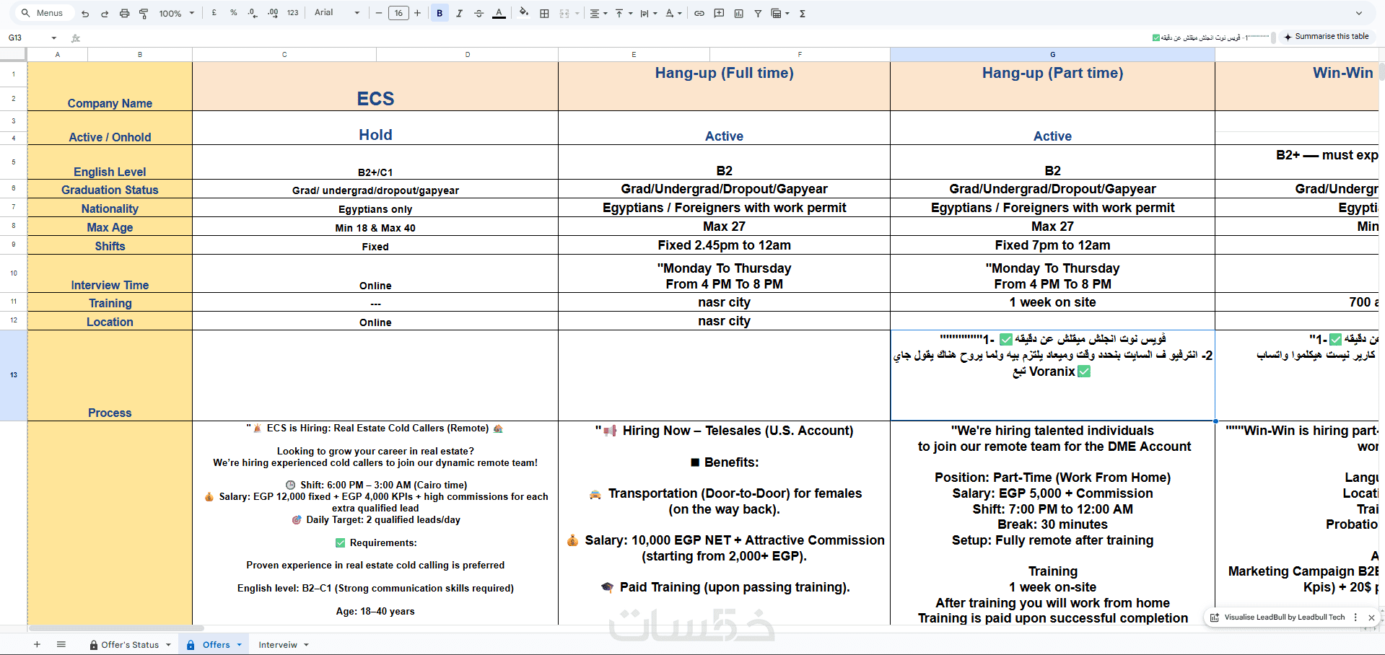Click the Visualise LeadBull by Leadbull Tech chip
Screen dimensions: 1385x655
1277,617
